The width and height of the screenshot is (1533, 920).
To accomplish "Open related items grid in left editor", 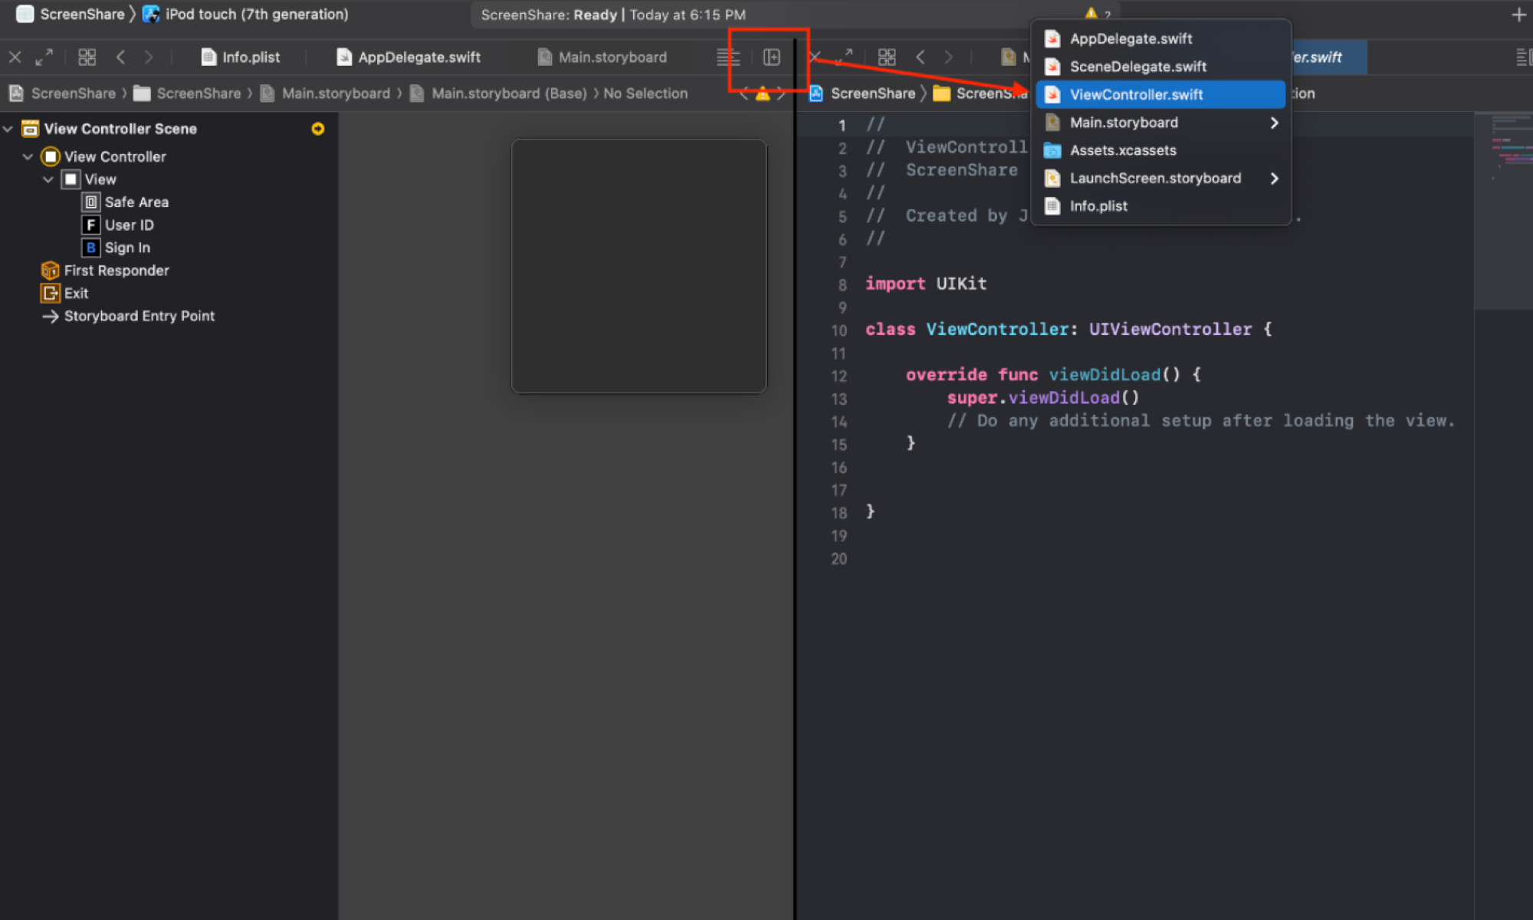I will (87, 57).
